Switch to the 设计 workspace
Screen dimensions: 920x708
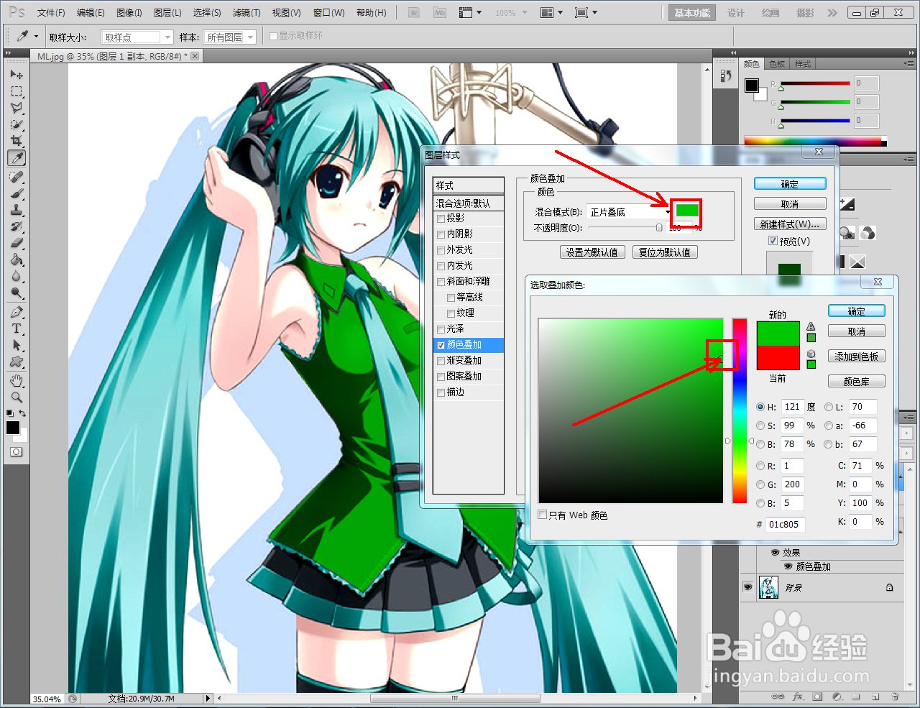pos(736,13)
